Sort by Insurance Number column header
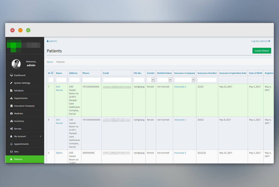Viewport: 279px width, 187px height. coord(207,73)
